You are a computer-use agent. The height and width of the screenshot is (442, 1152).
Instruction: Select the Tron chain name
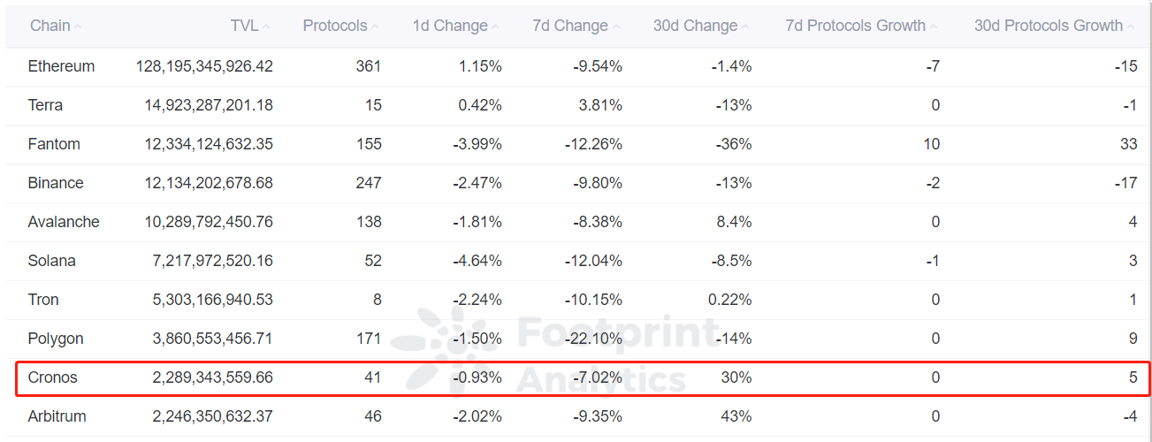[x=43, y=300]
